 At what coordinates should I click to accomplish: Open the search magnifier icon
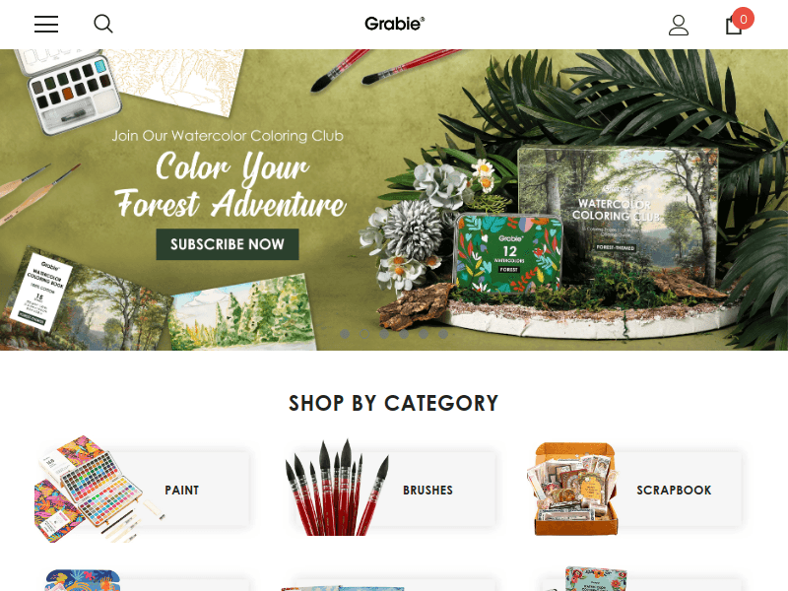click(103, 24)
